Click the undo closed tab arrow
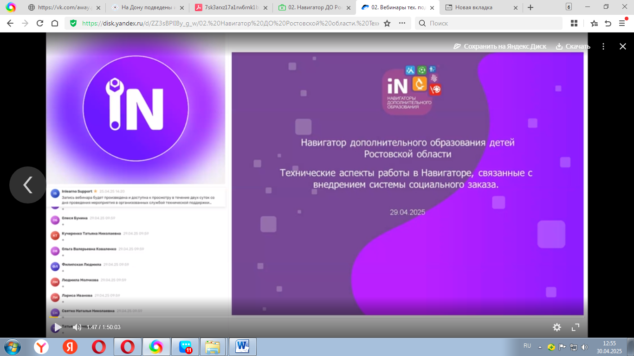This screenshot has width=634, height=356. [x=608, y=23]
